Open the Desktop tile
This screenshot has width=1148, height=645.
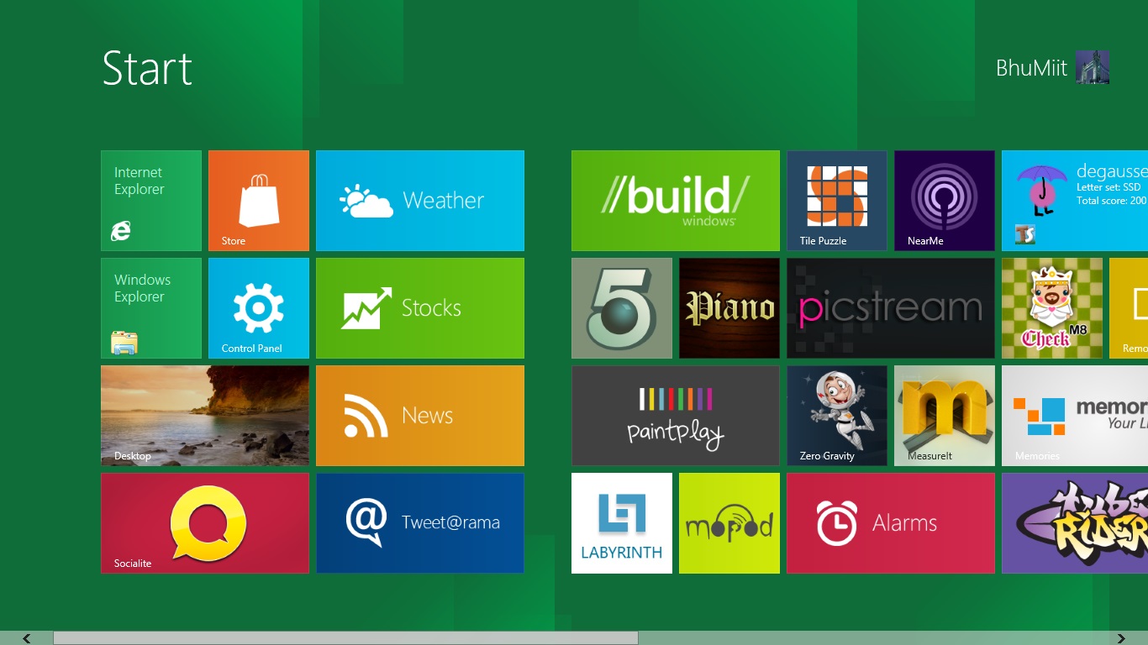point(205,416)
